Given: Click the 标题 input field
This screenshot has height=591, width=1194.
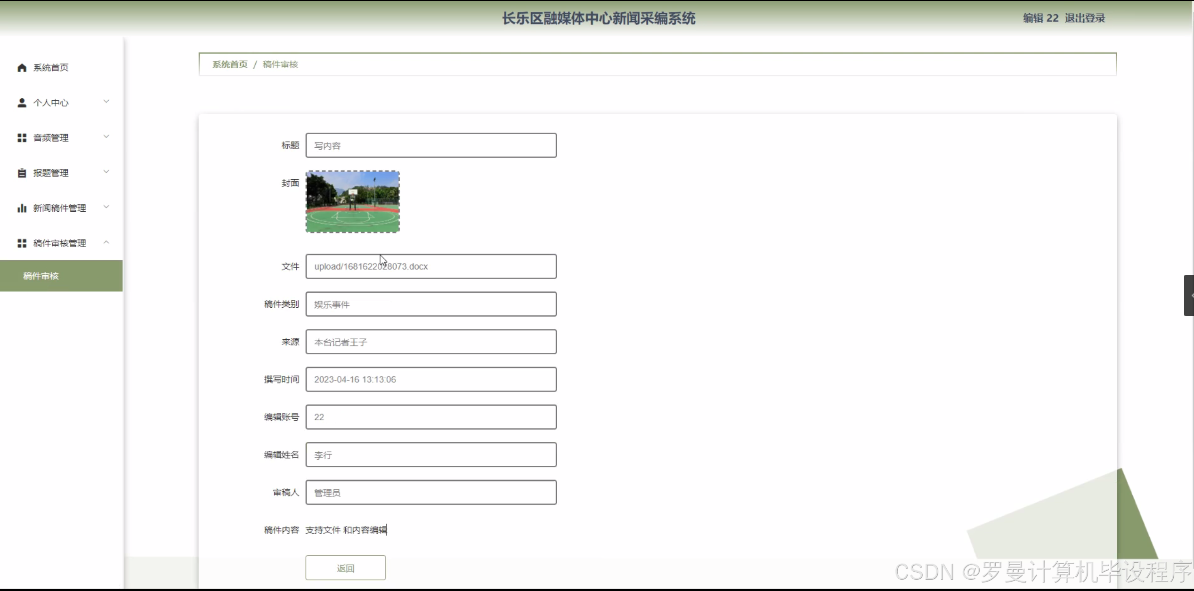Looking at the screenshot, I should click(x=430, y=145).
